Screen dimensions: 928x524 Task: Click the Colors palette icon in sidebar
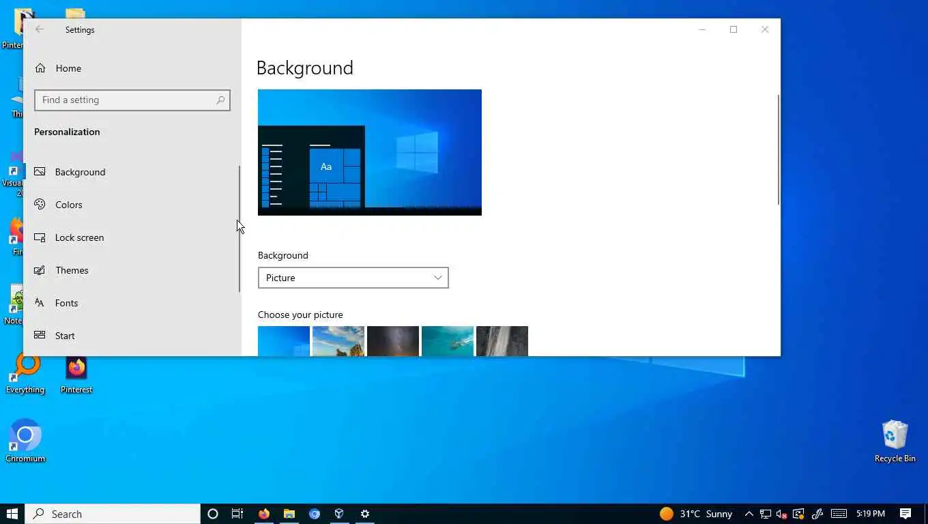point(40,204)
